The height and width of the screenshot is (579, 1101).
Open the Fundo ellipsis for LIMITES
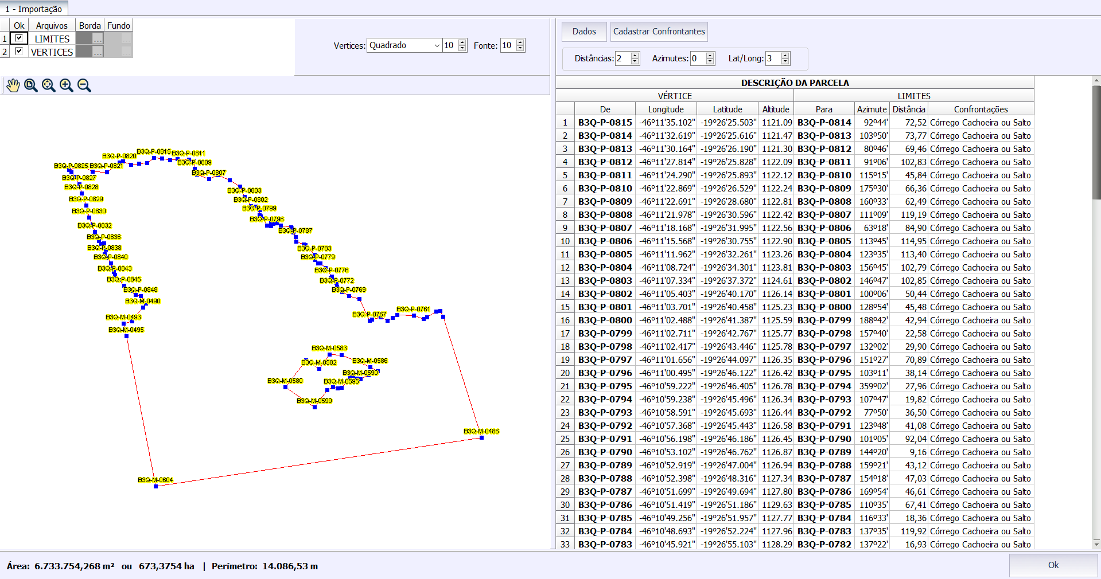126,39
